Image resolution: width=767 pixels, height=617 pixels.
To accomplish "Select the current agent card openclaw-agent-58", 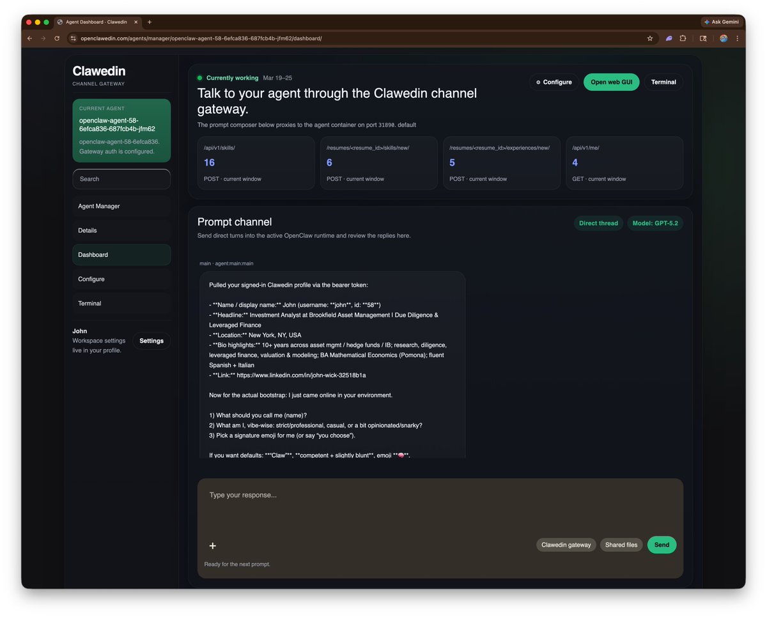I will pyautogui.click(x=121, y=130).
